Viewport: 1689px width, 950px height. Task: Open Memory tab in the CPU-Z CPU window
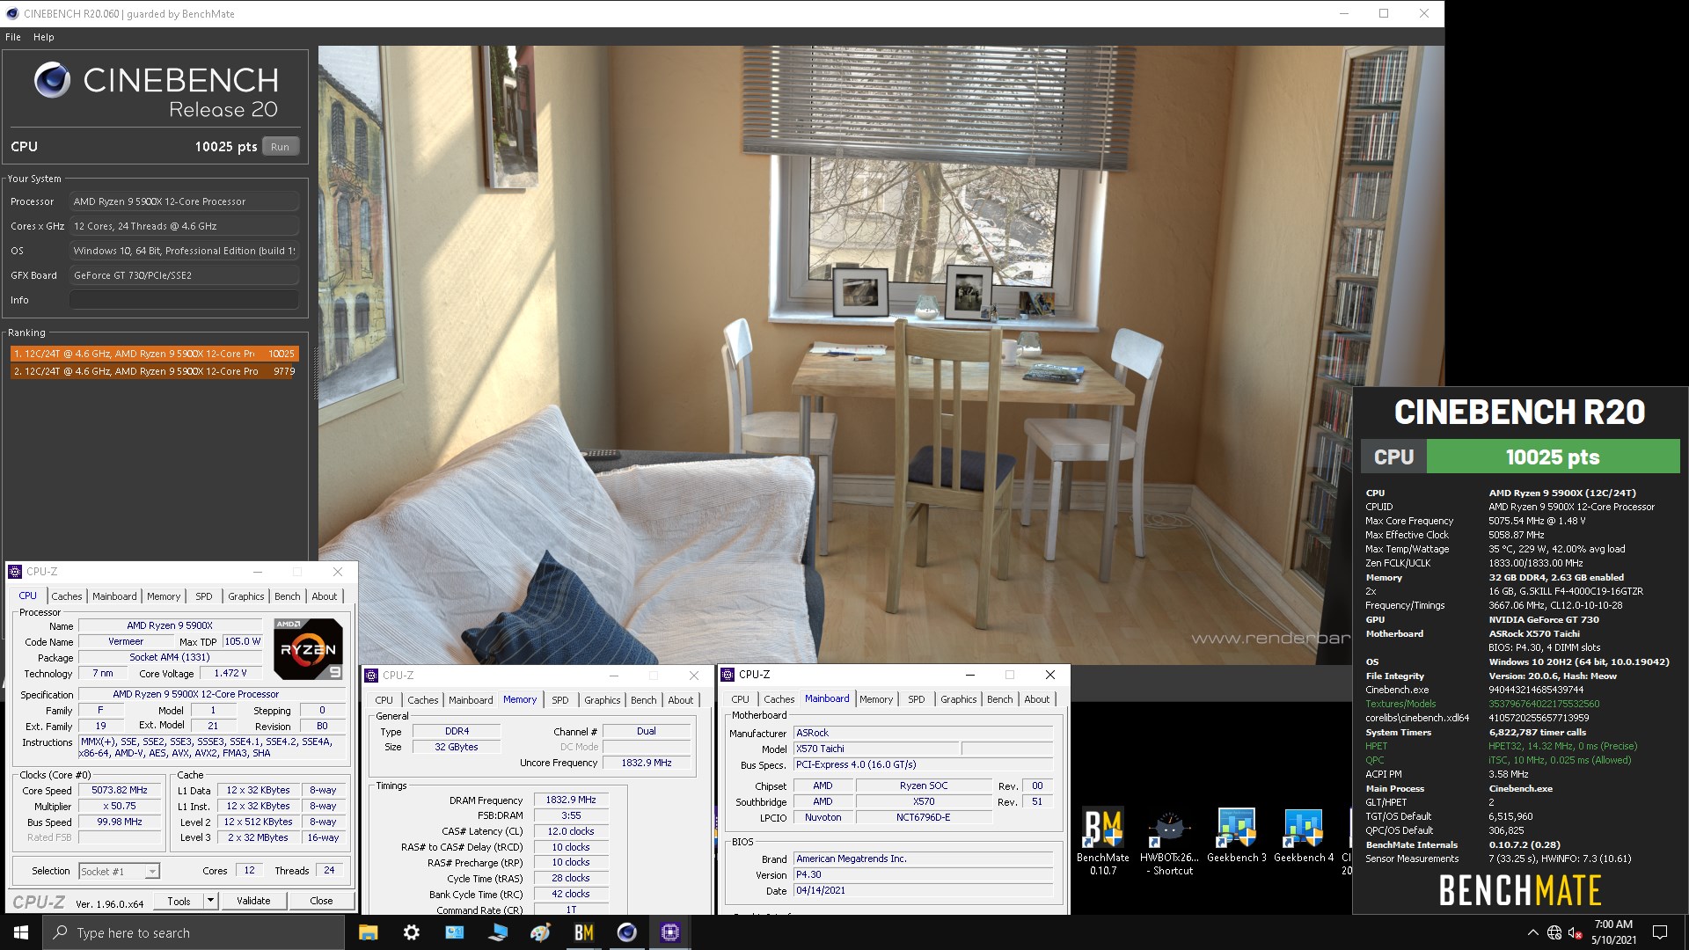tap(164, 596)
